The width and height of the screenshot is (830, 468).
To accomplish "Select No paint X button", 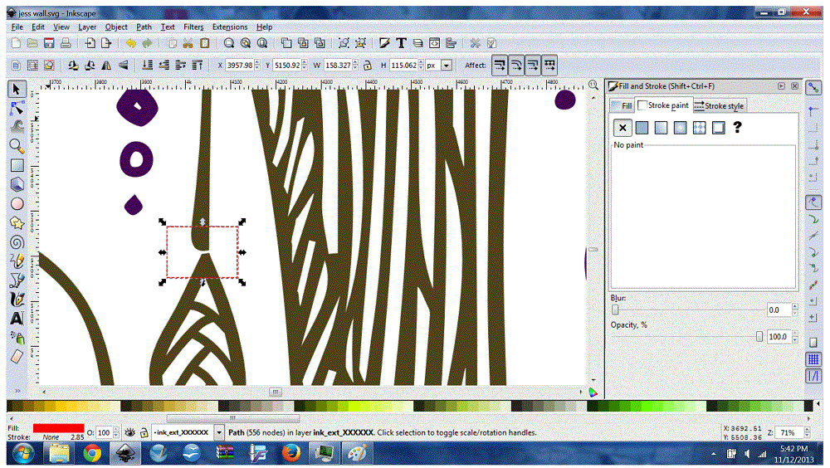I will 622,128.
